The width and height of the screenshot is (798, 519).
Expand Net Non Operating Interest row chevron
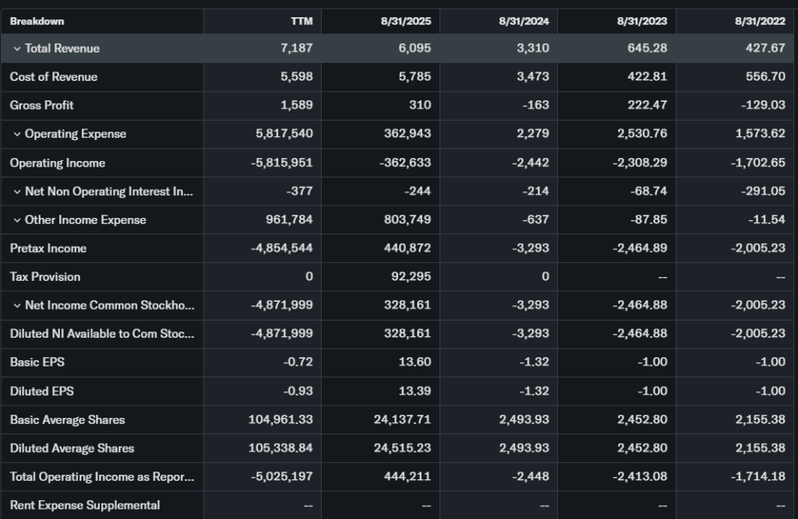[17, 191]
